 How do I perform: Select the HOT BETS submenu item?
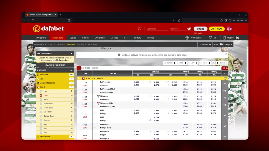(x=93, y=45)
